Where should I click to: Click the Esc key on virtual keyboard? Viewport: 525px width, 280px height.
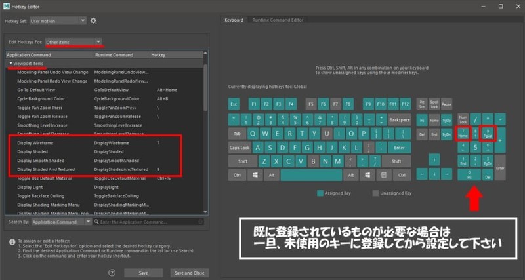(x=234, y=104)
